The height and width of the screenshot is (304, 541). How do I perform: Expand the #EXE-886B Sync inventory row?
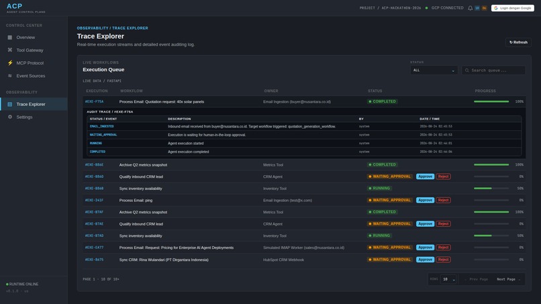point(305,189)
